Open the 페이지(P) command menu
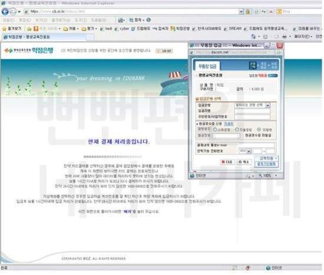Viewport: 324px width, 275px height. [303, 37]
